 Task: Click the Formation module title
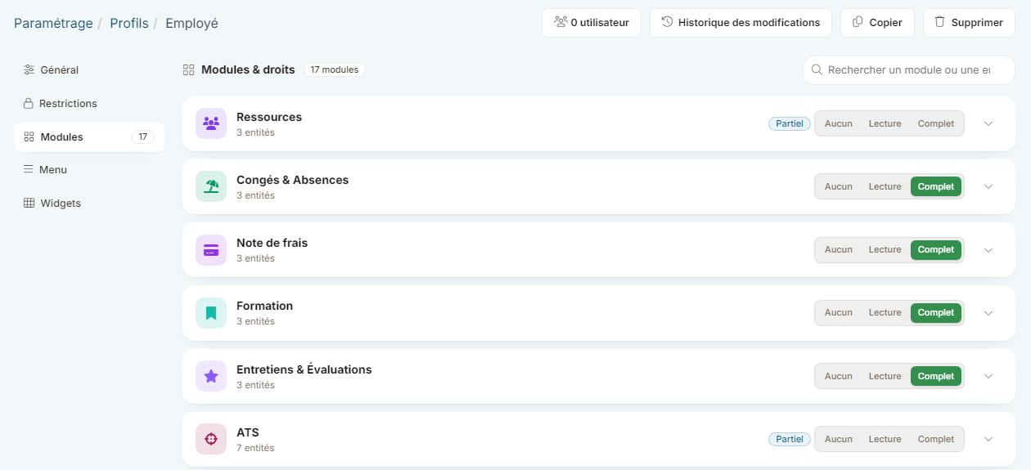click(x=264, y=306)
